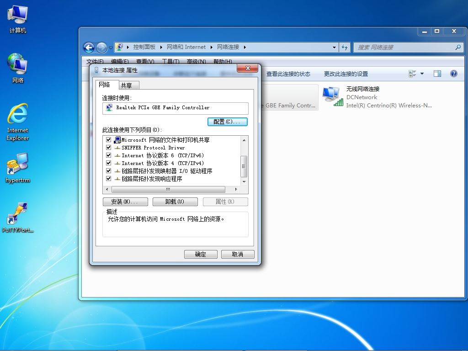Uncheck 链路层拓扑发现映射器 I/O 驱动程序 checkbox
Image resolution: width=468 pixels, height=351 pixels.
[109, 171]
